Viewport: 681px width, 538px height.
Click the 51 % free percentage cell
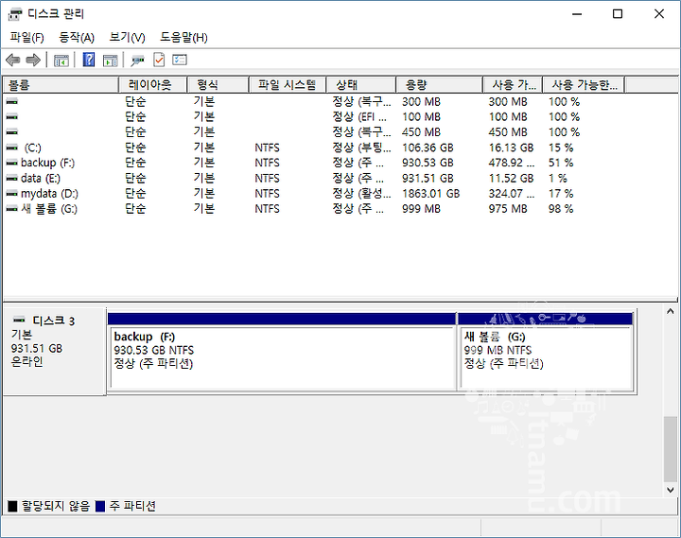pyautogui.click(x=561, y=163)
